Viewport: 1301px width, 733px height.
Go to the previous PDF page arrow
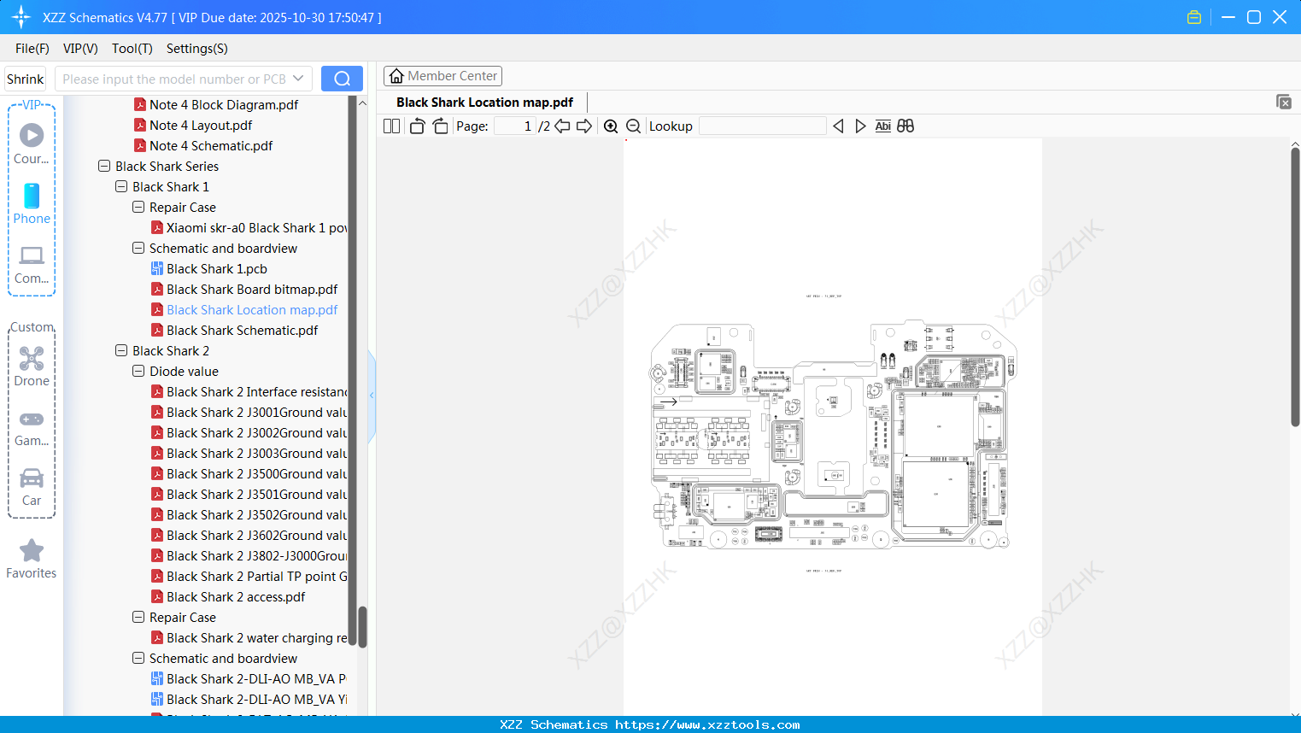point(562,126)
